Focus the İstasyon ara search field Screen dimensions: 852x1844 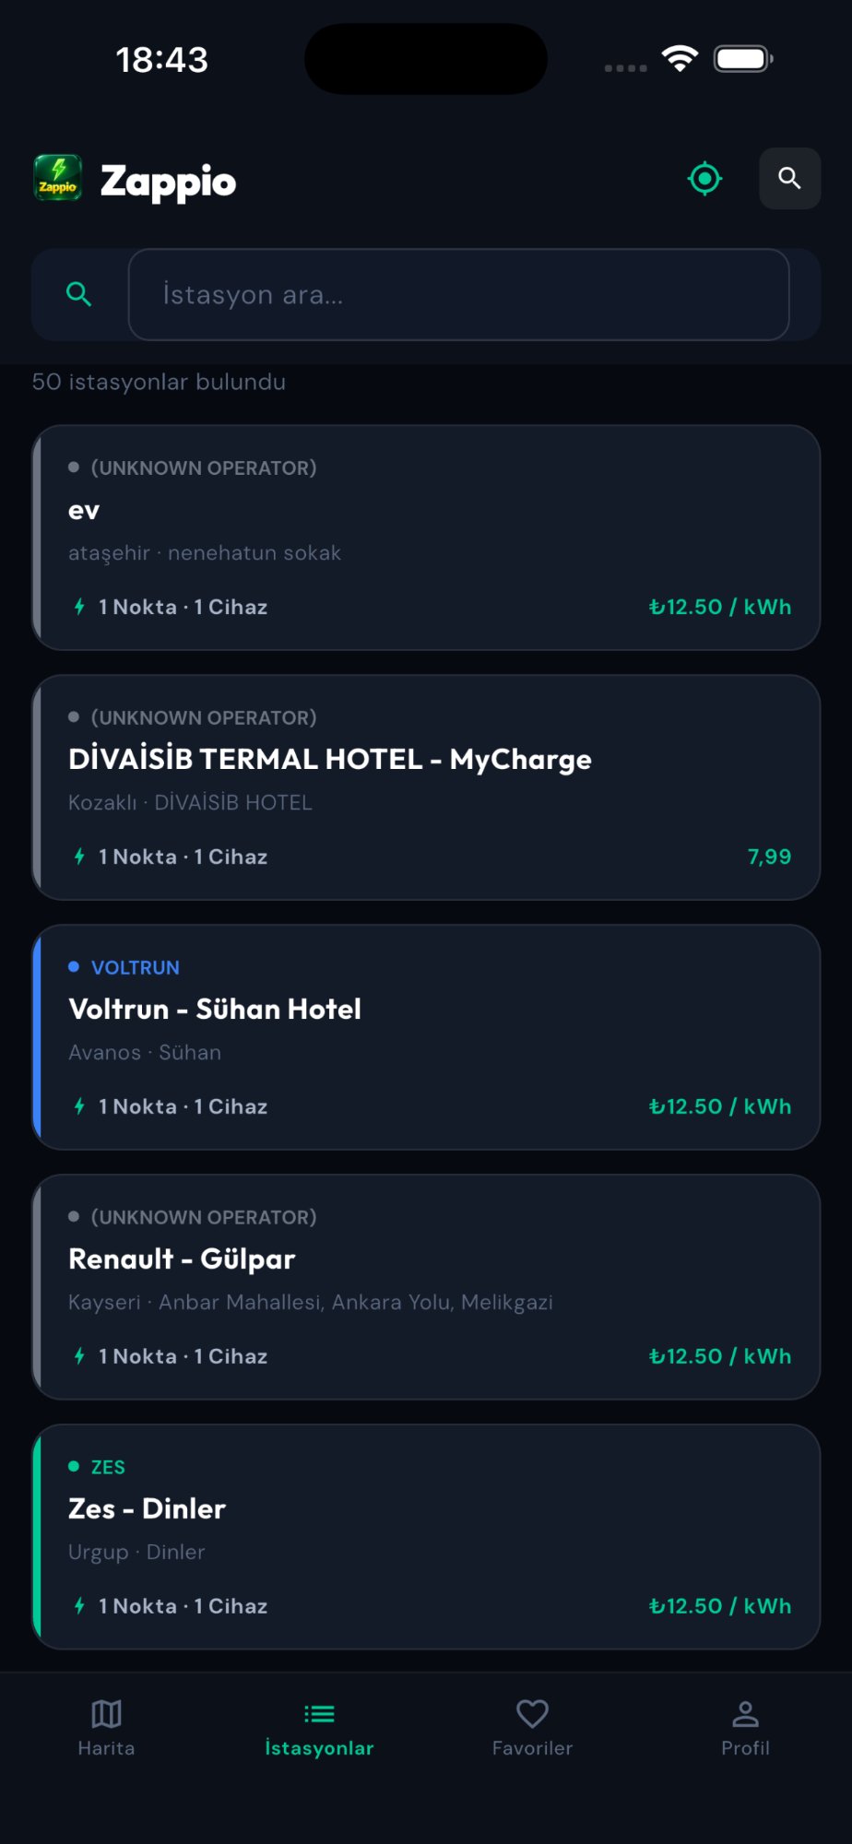pyautogui.click(x=458, y=295)
